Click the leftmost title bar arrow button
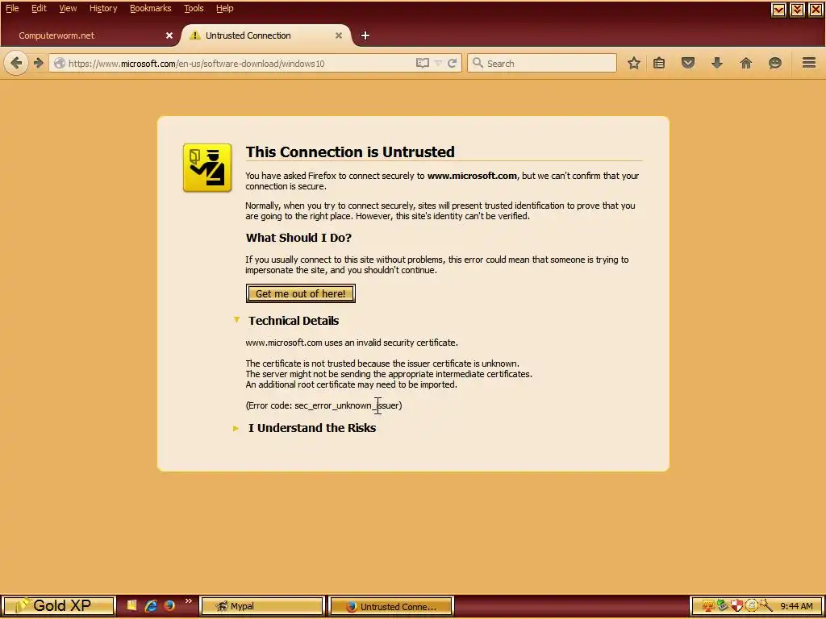 778,10
